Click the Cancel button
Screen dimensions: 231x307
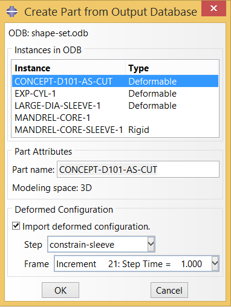click(x=169, y=290)
